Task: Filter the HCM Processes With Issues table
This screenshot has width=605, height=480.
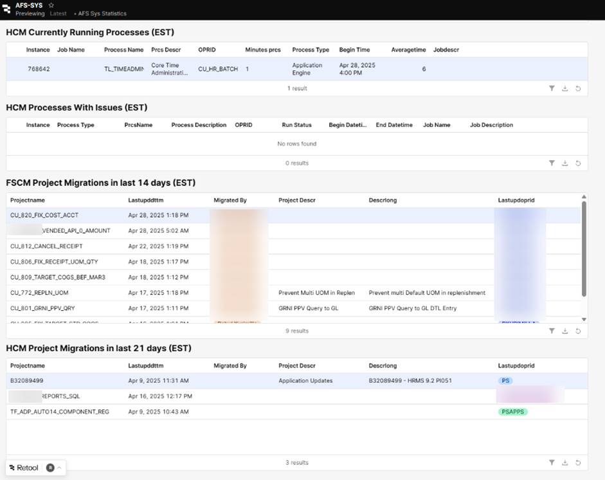Action: coord(552,163)
